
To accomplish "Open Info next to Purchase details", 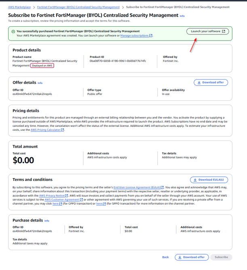I will coord(46,221).
